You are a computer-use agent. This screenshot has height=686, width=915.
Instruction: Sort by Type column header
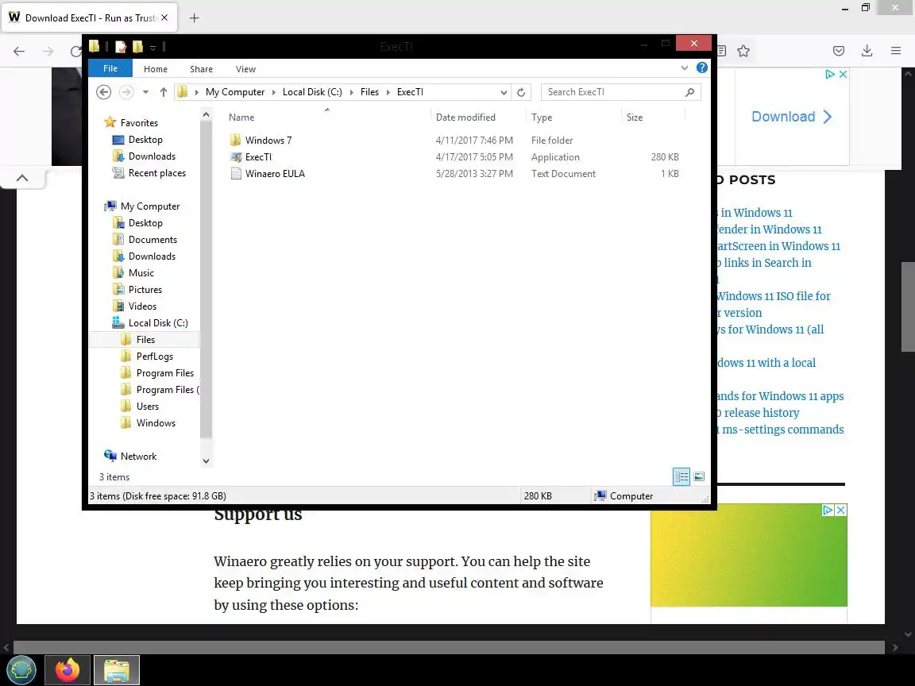pos(573,118)
